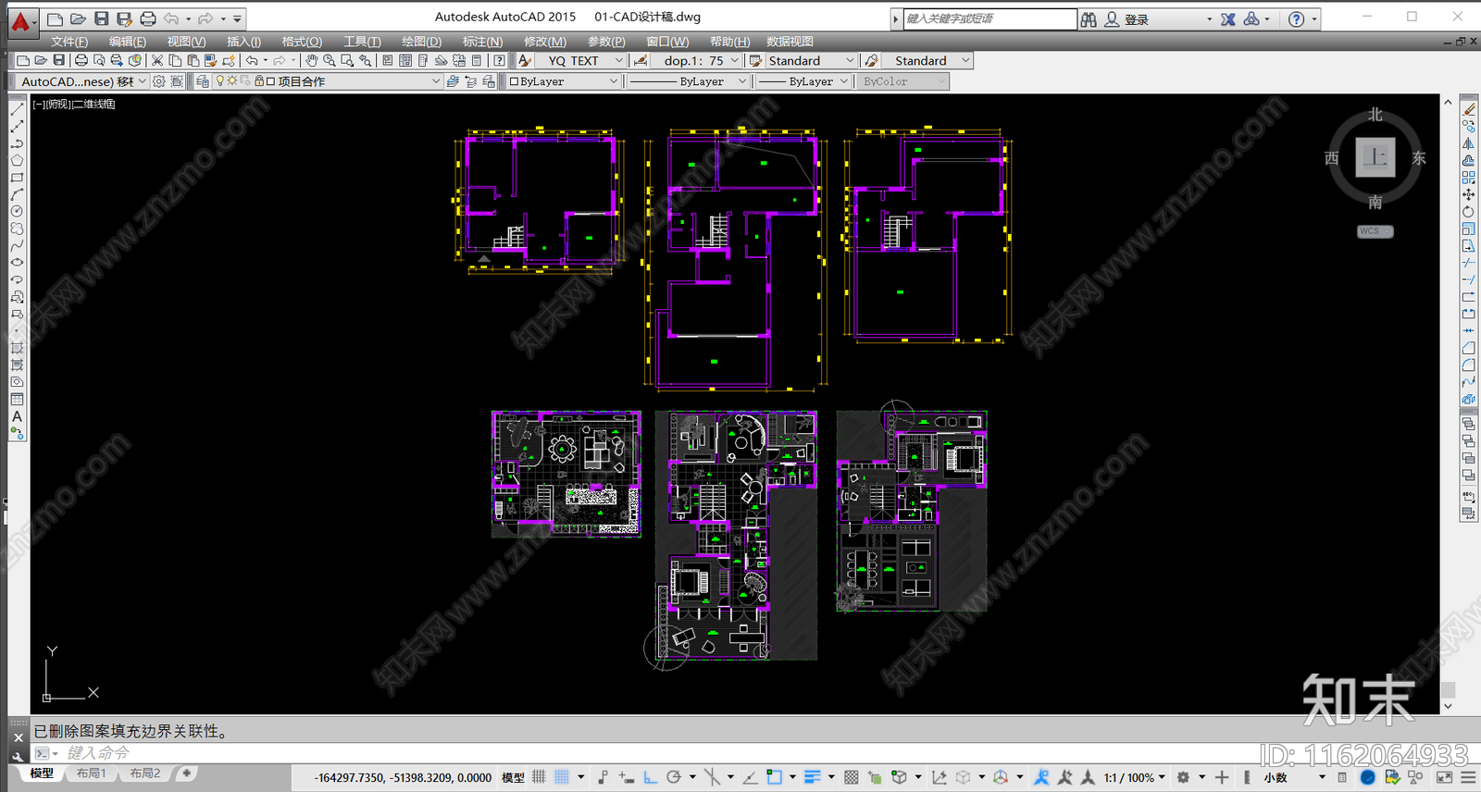Toggle polar tracking in status bar
The height and width of the screenshot is (792, 1481).
674,777
